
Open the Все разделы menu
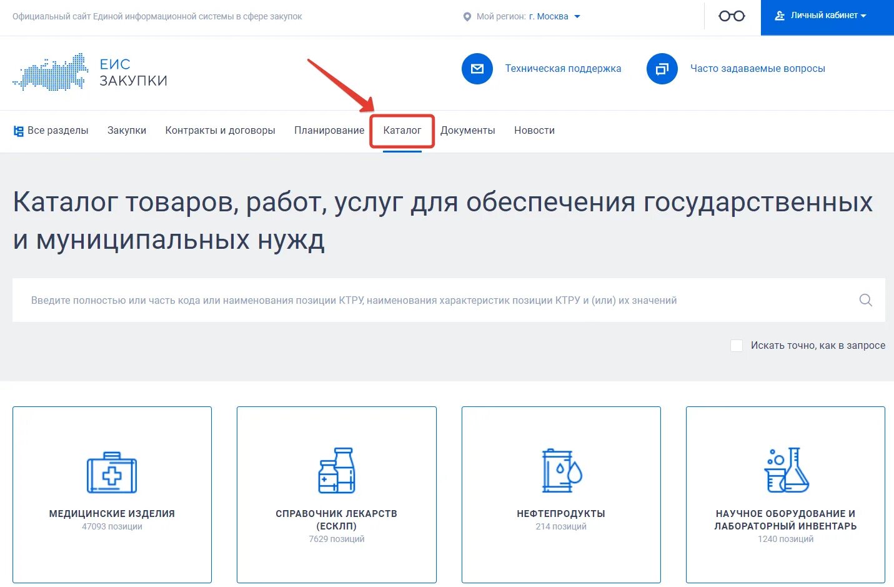point(51,131)
